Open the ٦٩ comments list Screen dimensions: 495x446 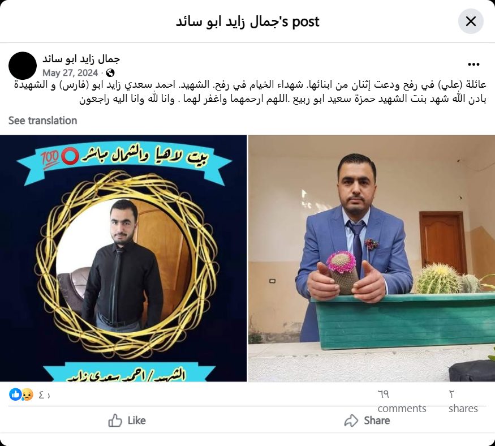402,401
